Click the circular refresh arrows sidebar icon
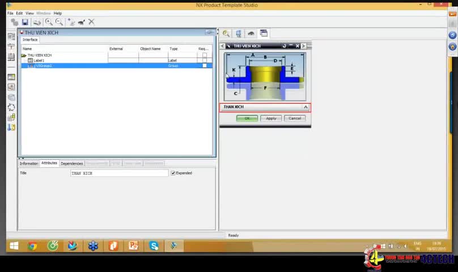Viewport: 458px width, 272px height. (11, 108)
